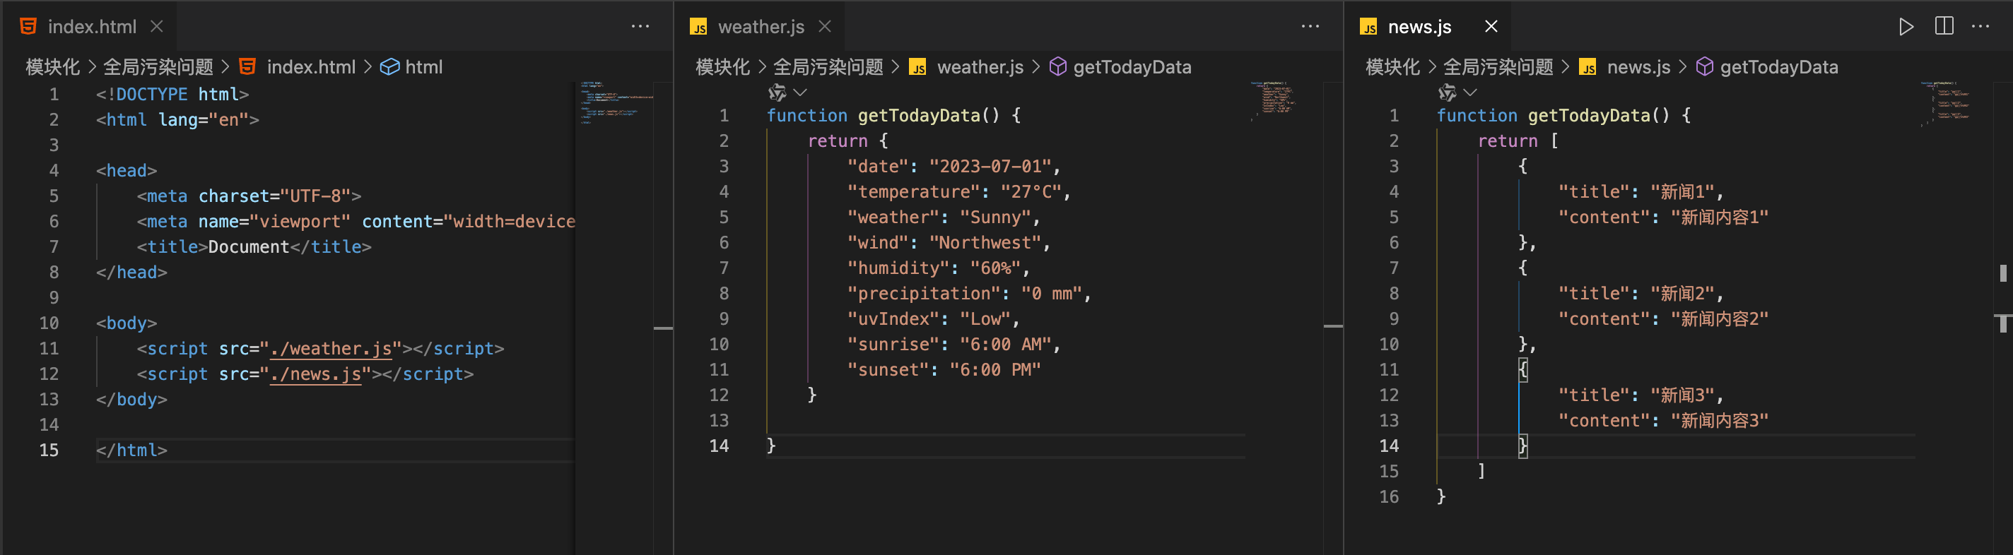
Task: Click the "title": "新闻1" line
Action: pos(1641,192)
